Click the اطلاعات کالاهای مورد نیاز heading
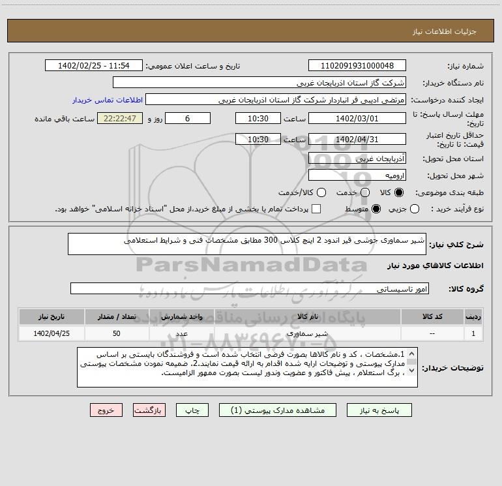The image size is (502, 486). tap(436, 266)
